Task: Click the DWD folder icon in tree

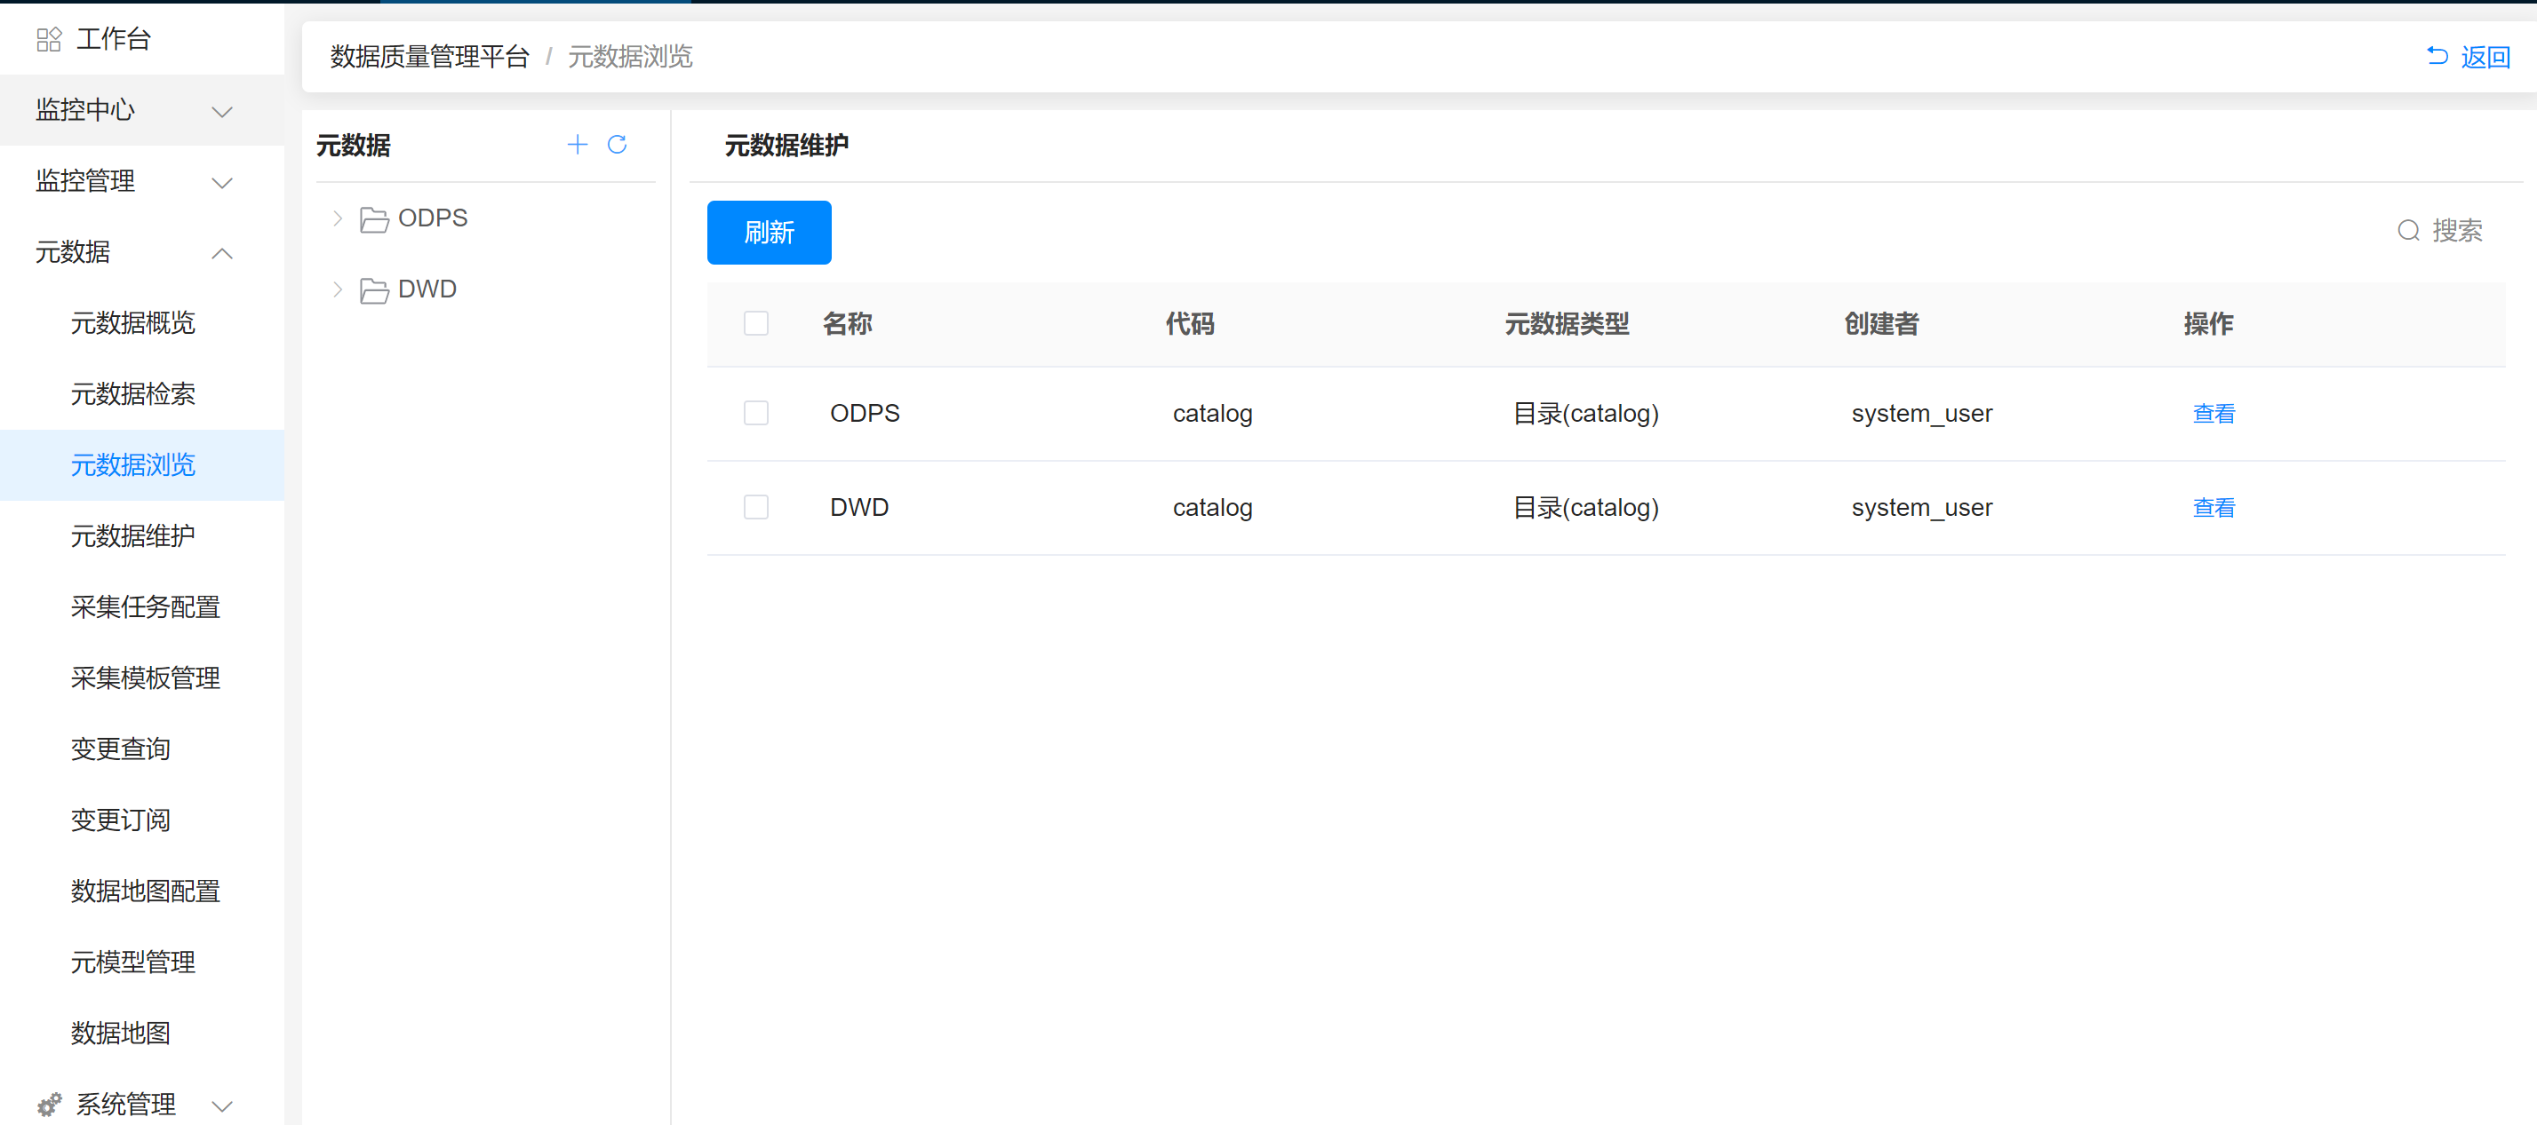Action: [374, 289]
